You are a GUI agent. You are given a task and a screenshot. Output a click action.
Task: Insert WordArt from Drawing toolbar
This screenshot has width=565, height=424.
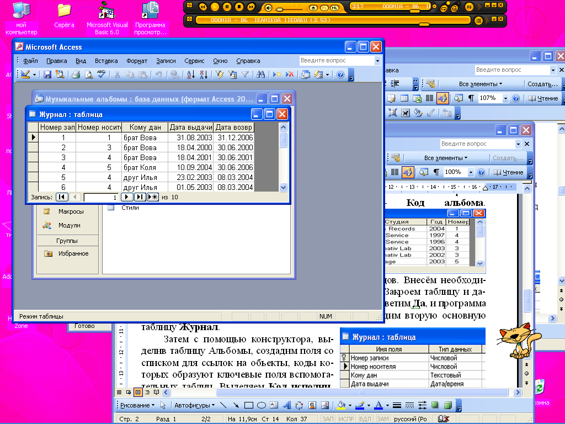[287, 405]
